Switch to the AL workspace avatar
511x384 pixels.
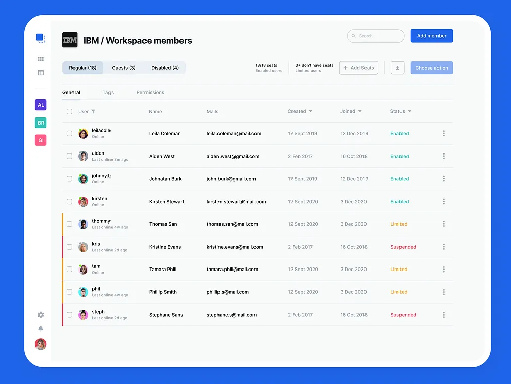pyautogui.click(x=41, y=105)
